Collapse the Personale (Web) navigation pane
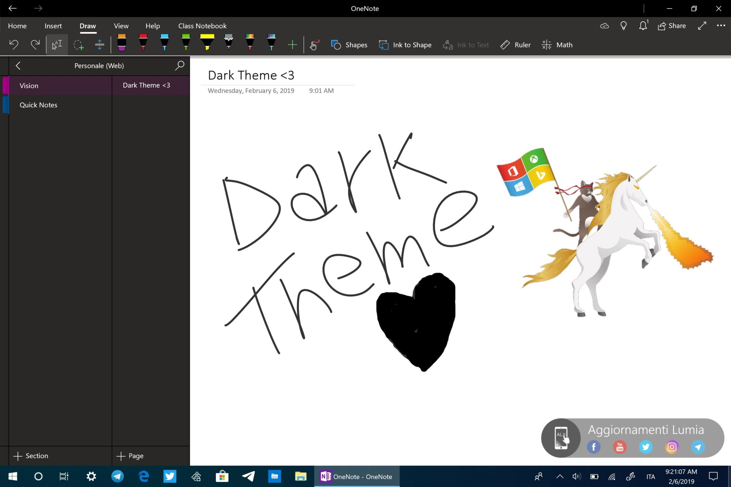This screenshot has height=487, width=731. pyautogui.click(x=18, y=66)
